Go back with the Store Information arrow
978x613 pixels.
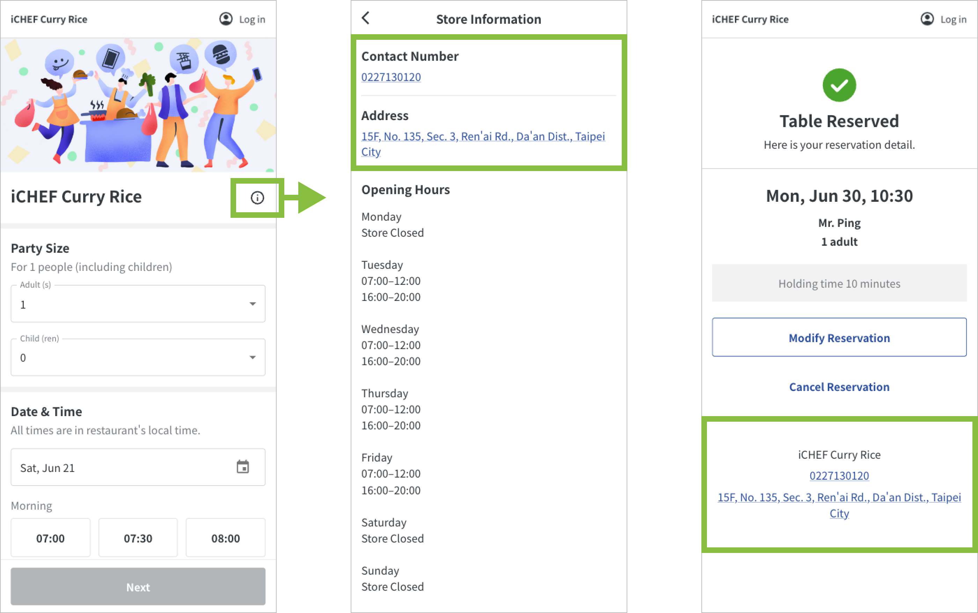pos(365,18)
